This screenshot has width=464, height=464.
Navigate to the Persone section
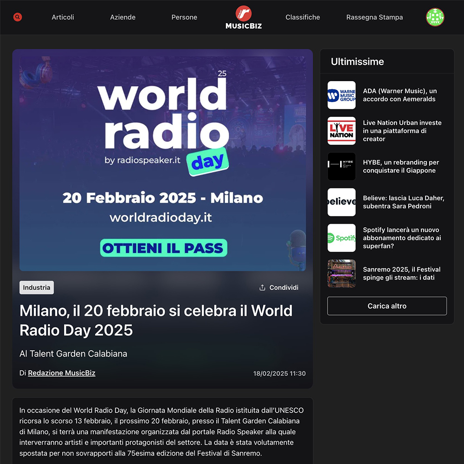coord(184,17)
